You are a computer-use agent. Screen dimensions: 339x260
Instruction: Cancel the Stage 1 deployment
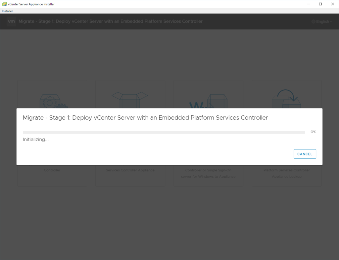305,154
